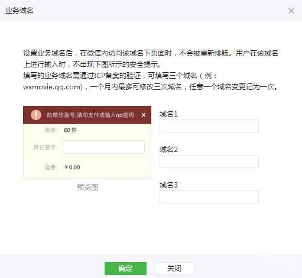Image resolution: width=302 pixels, height=278 pixels.
Task: Click the 域名3 label
Action: click(168, 185)
